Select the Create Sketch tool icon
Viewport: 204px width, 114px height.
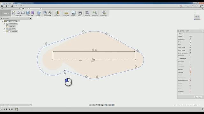click(x=14, y=13)
